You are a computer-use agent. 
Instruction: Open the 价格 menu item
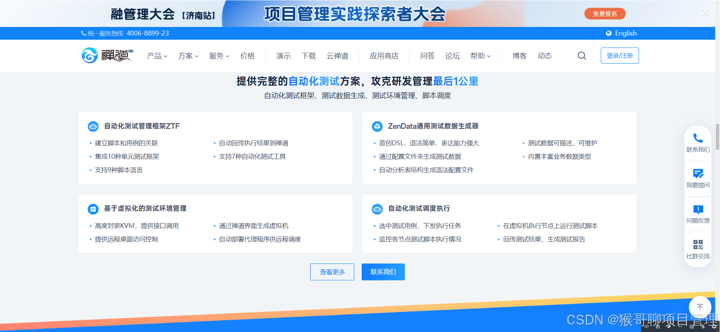[247, 56]
